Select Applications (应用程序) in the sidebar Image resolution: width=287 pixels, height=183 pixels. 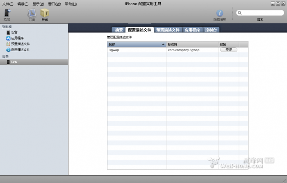(x=15, y=38)
